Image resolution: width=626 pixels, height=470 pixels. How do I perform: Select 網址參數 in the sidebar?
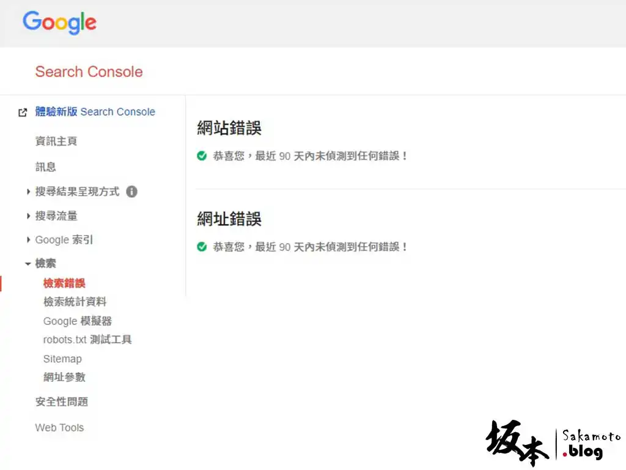click(64, 378)
